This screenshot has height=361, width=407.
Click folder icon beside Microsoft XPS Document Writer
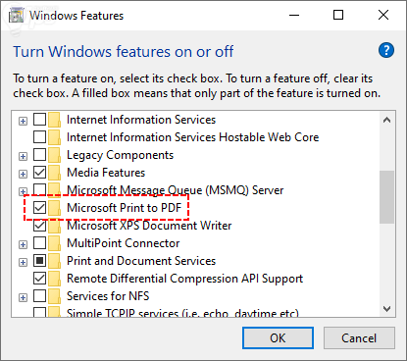pyautogui.click(x=54, y=226)
